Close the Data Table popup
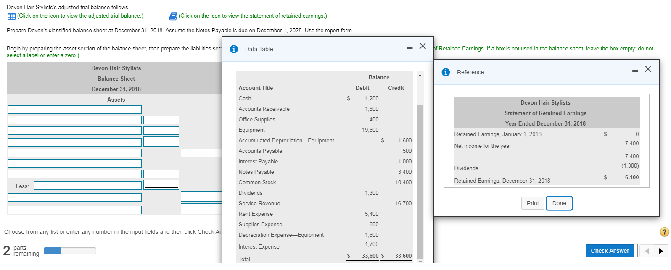671x270 pixels. pos(423,46)
